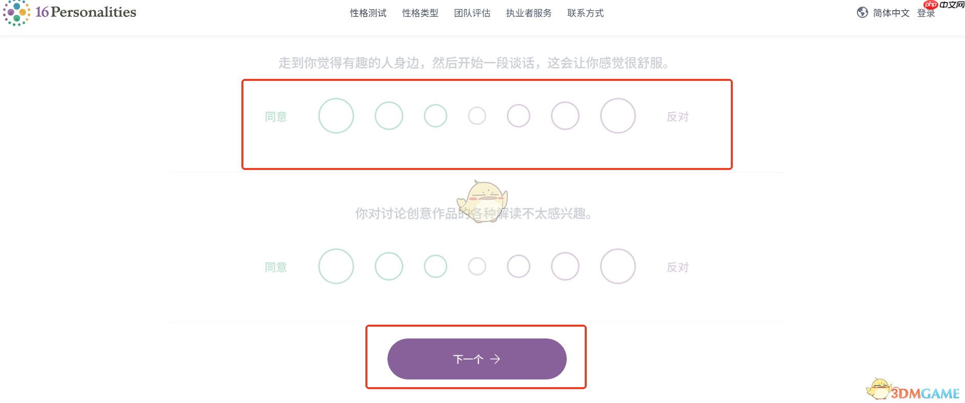This screenshot has width=965, height=403.
Task: Click the 16Personalities logo
Action: [x=69, y=13]
